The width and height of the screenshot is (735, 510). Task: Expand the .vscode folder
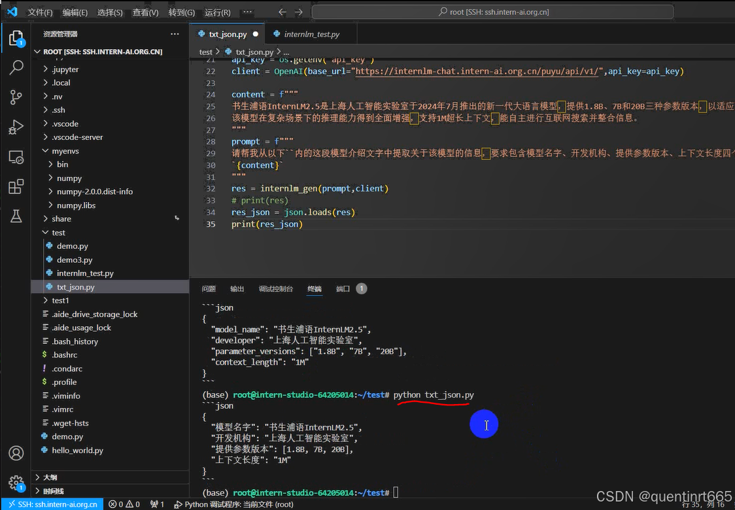(65, 124)
